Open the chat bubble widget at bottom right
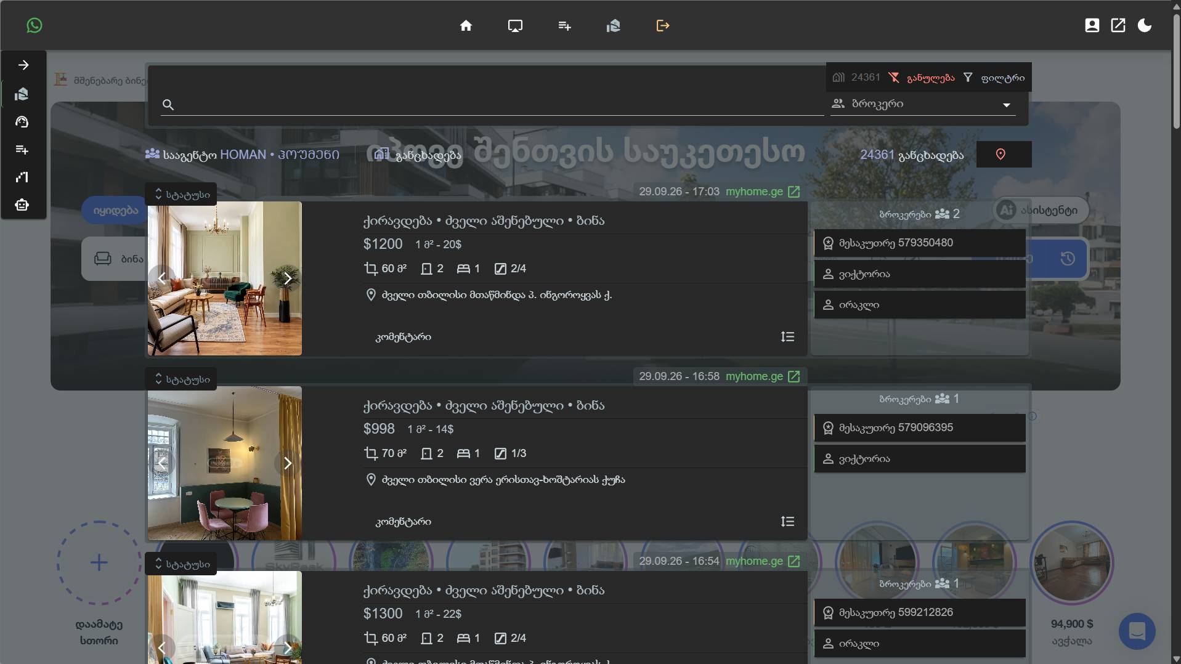The width and height of the screenshot is (1181, 664). click(1137, 631)
